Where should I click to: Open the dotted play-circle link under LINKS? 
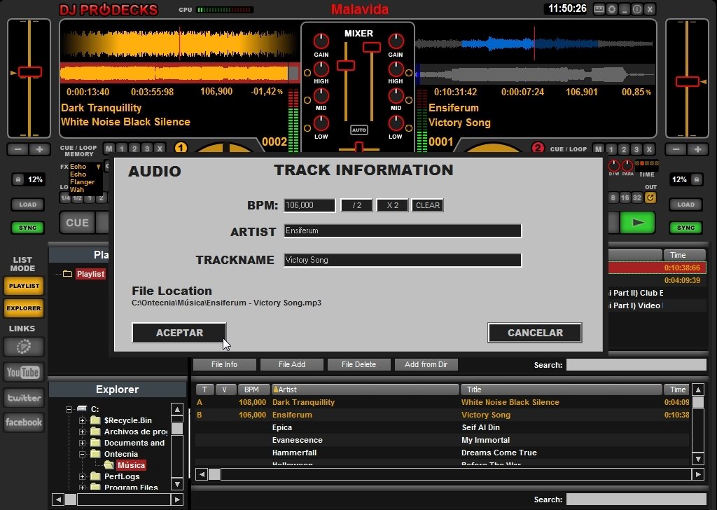(x=24, y=347)
